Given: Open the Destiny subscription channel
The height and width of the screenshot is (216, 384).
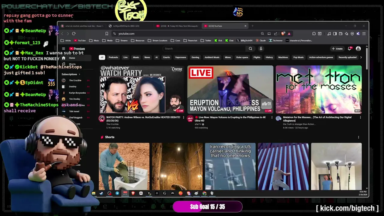Looking at the screenshot, I should [x=73, y=87].
